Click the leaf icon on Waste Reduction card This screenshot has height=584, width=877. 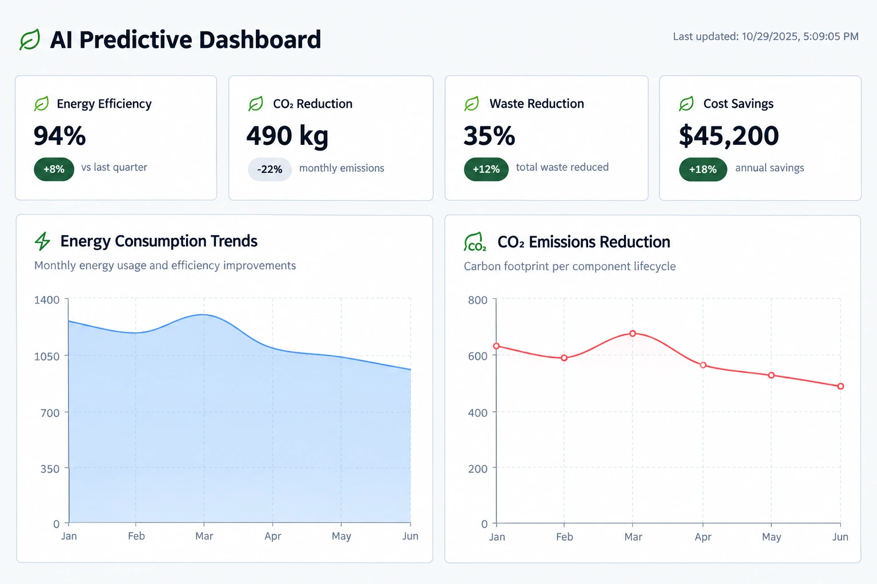point(472,104)
